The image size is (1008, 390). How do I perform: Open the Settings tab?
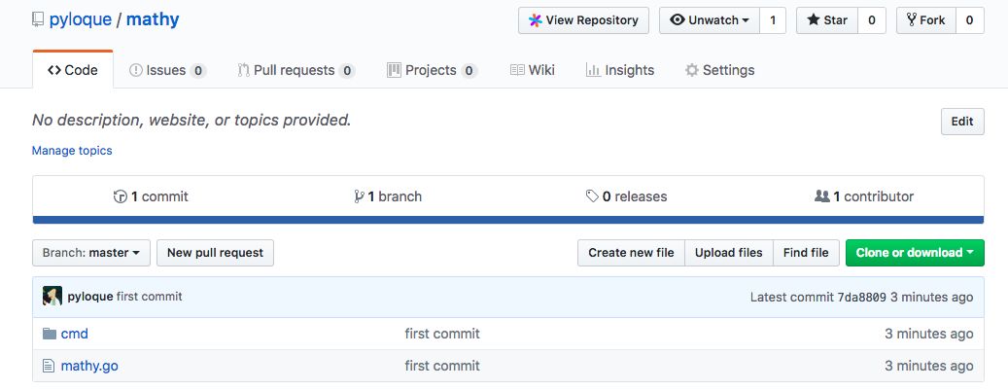click(720, 70)
